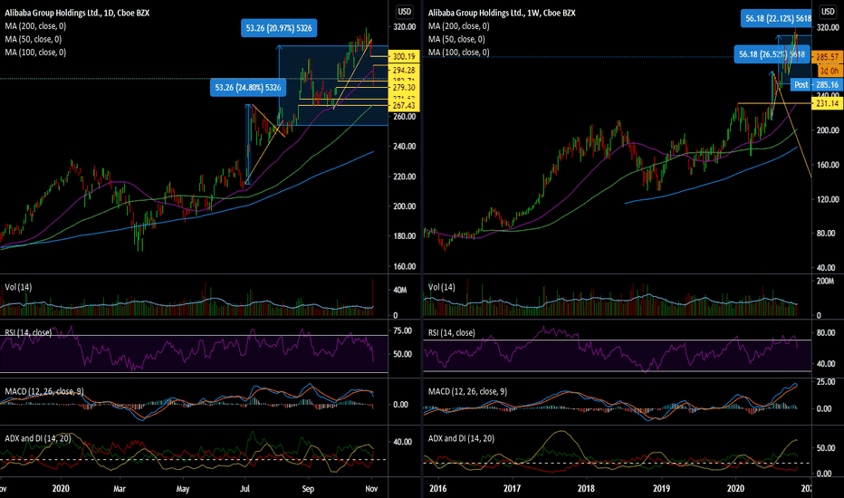Click the Nov label on daily time axis

[371, 488]
